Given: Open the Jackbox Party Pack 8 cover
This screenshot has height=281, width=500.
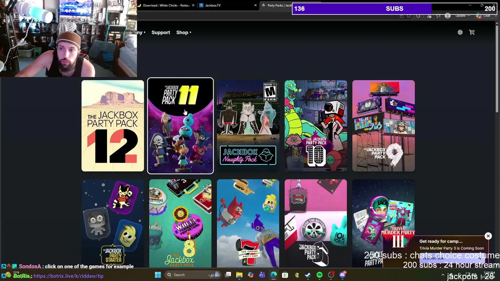Looking at the screenshot, I should tap(180, 223).
